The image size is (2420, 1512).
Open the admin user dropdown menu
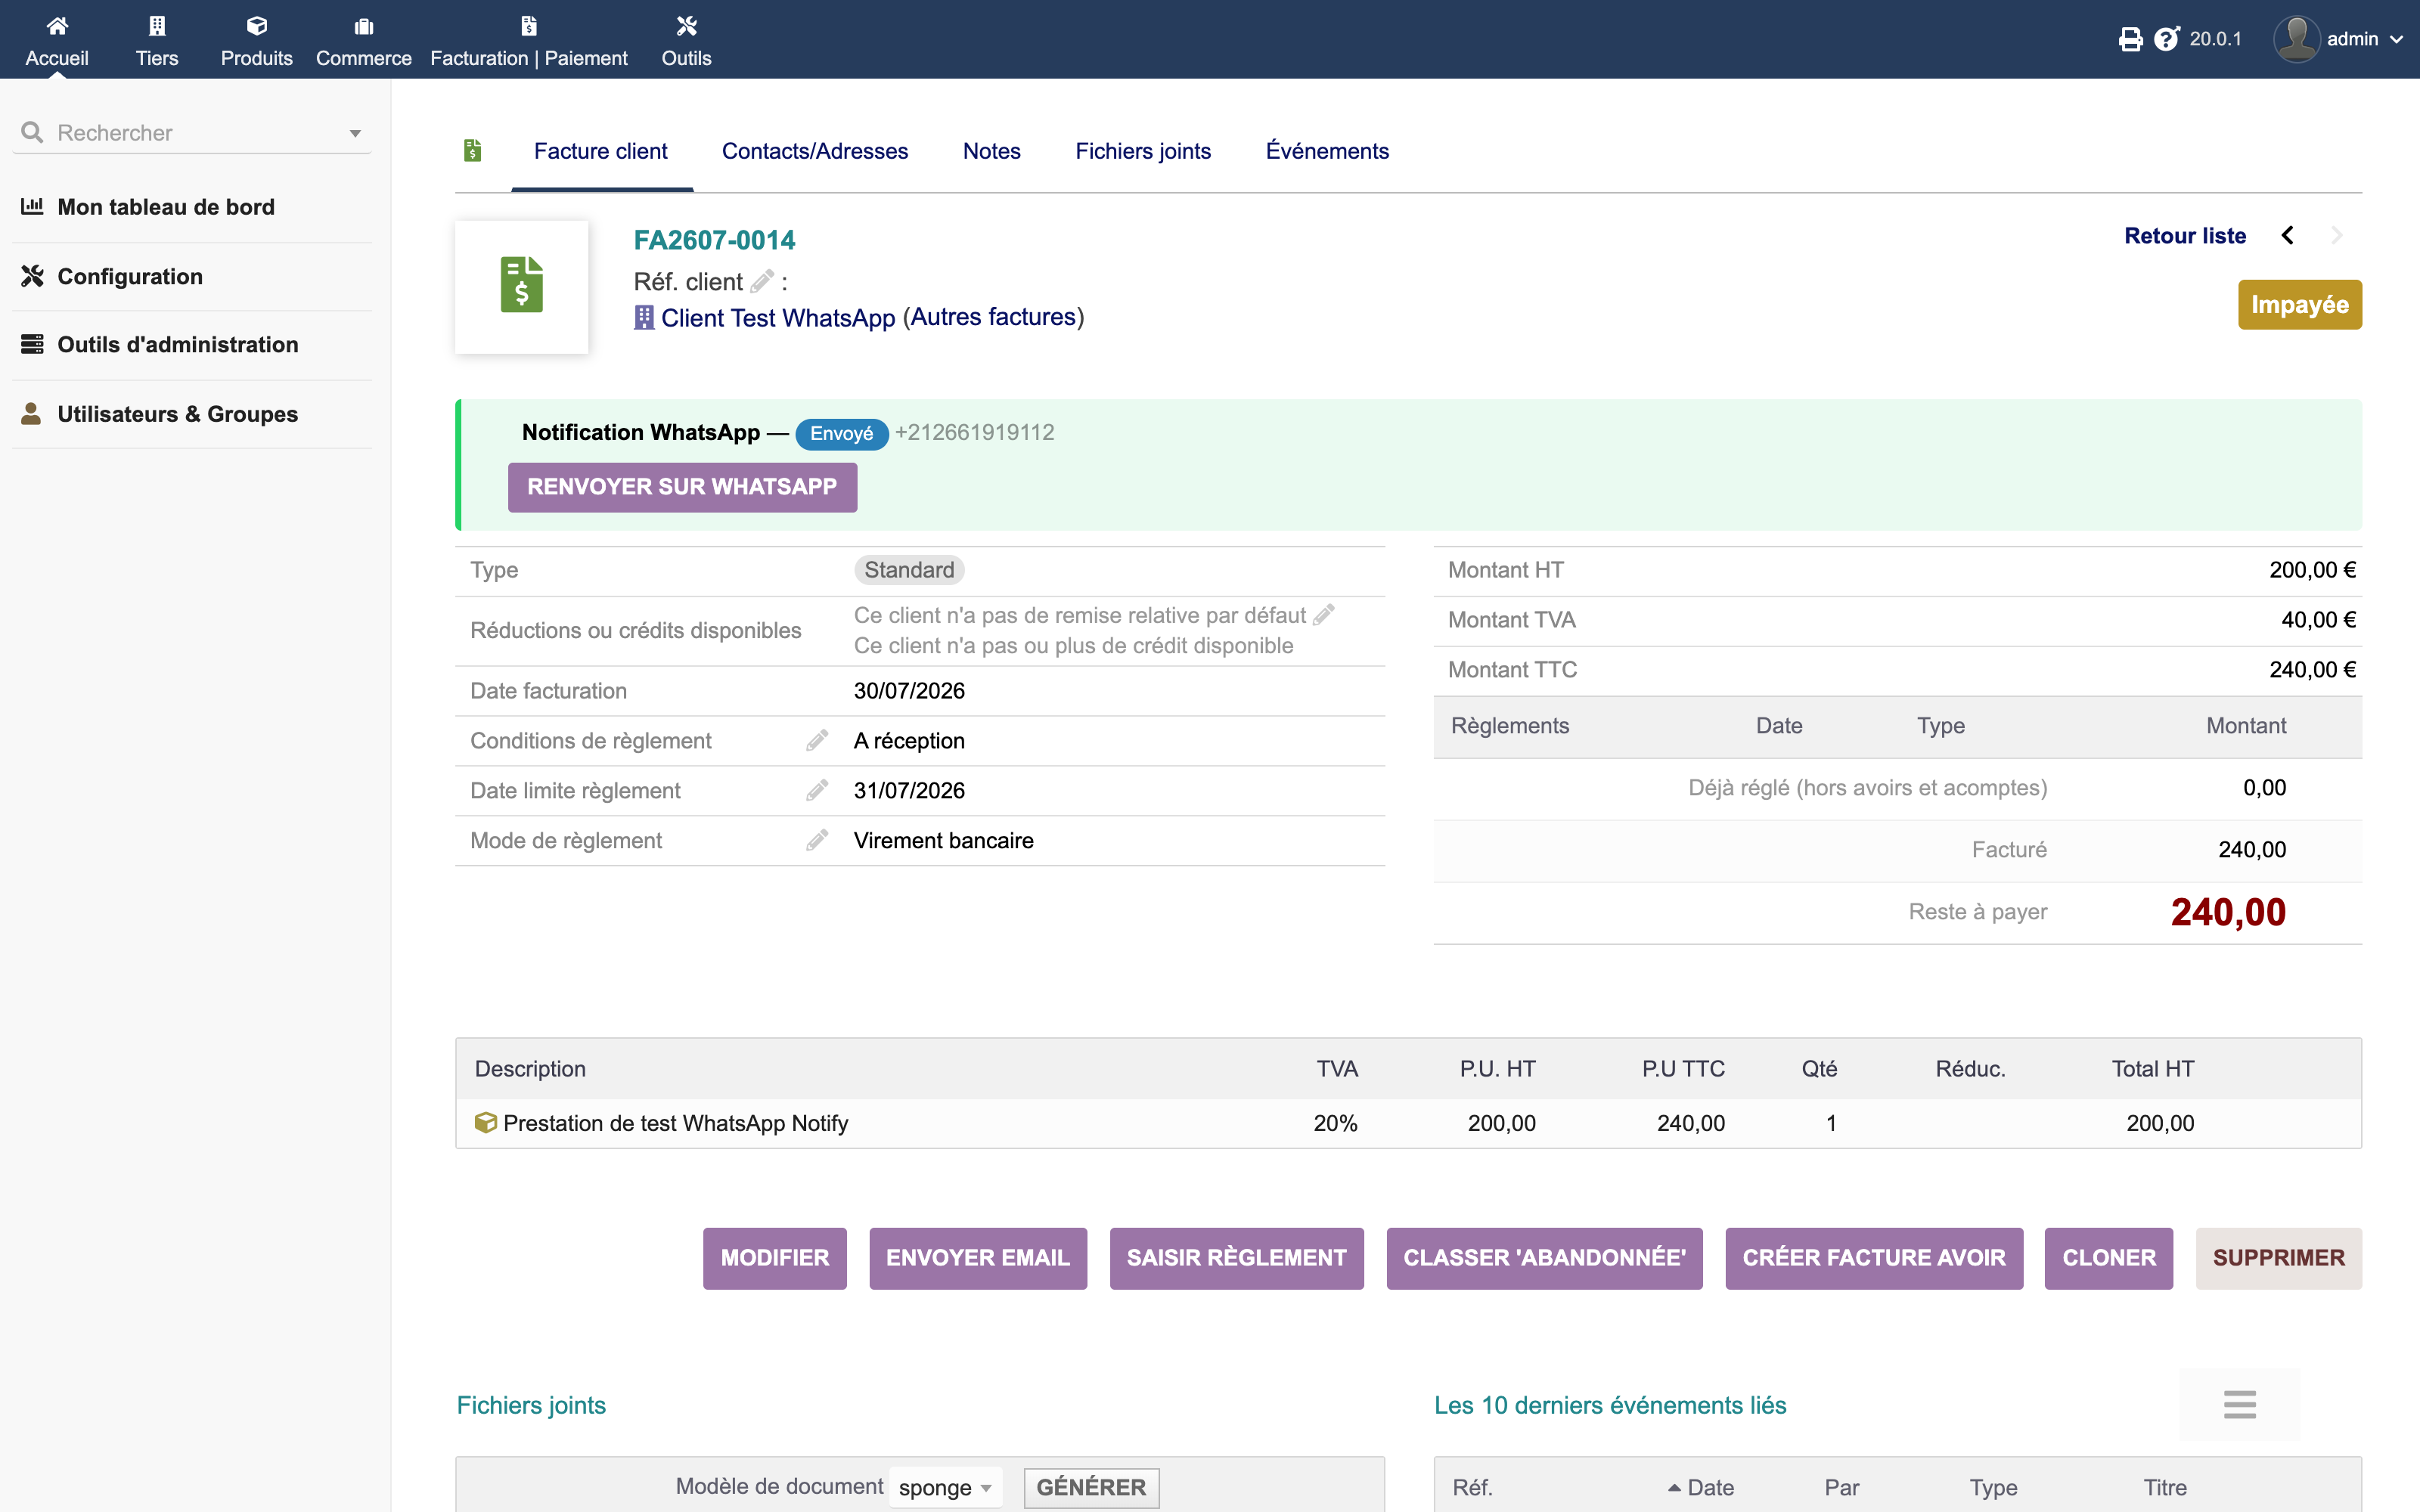pyautogui.click(x=2338, y=39)
